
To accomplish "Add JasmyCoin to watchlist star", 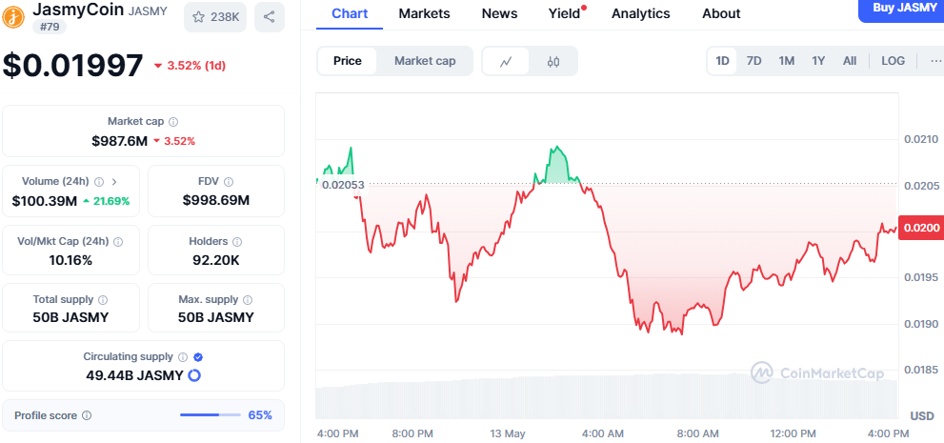I will pyautogui.click(x=199, y=16).
